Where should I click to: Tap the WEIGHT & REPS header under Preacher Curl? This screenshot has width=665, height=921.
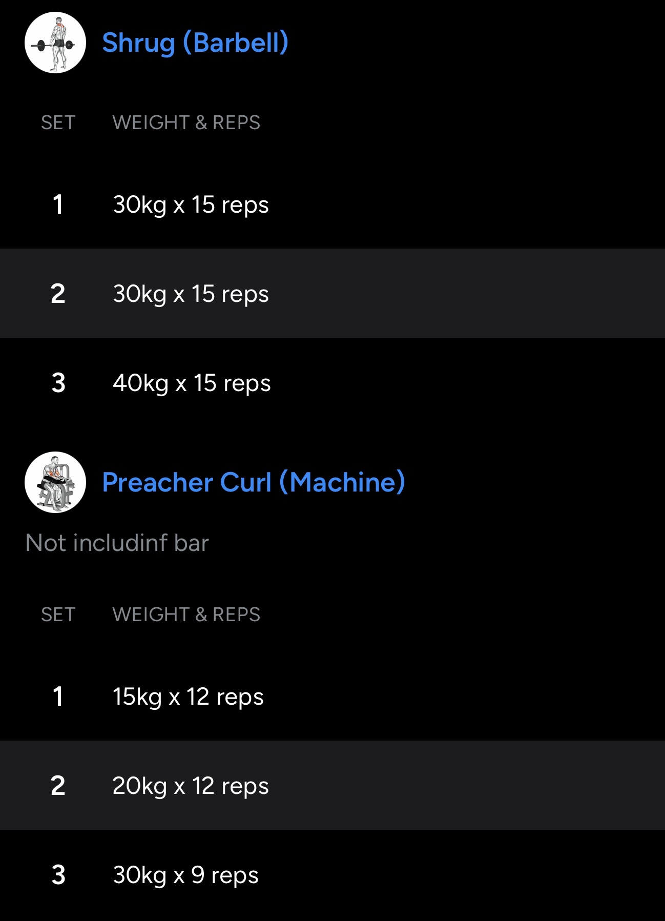pos(186,615)
